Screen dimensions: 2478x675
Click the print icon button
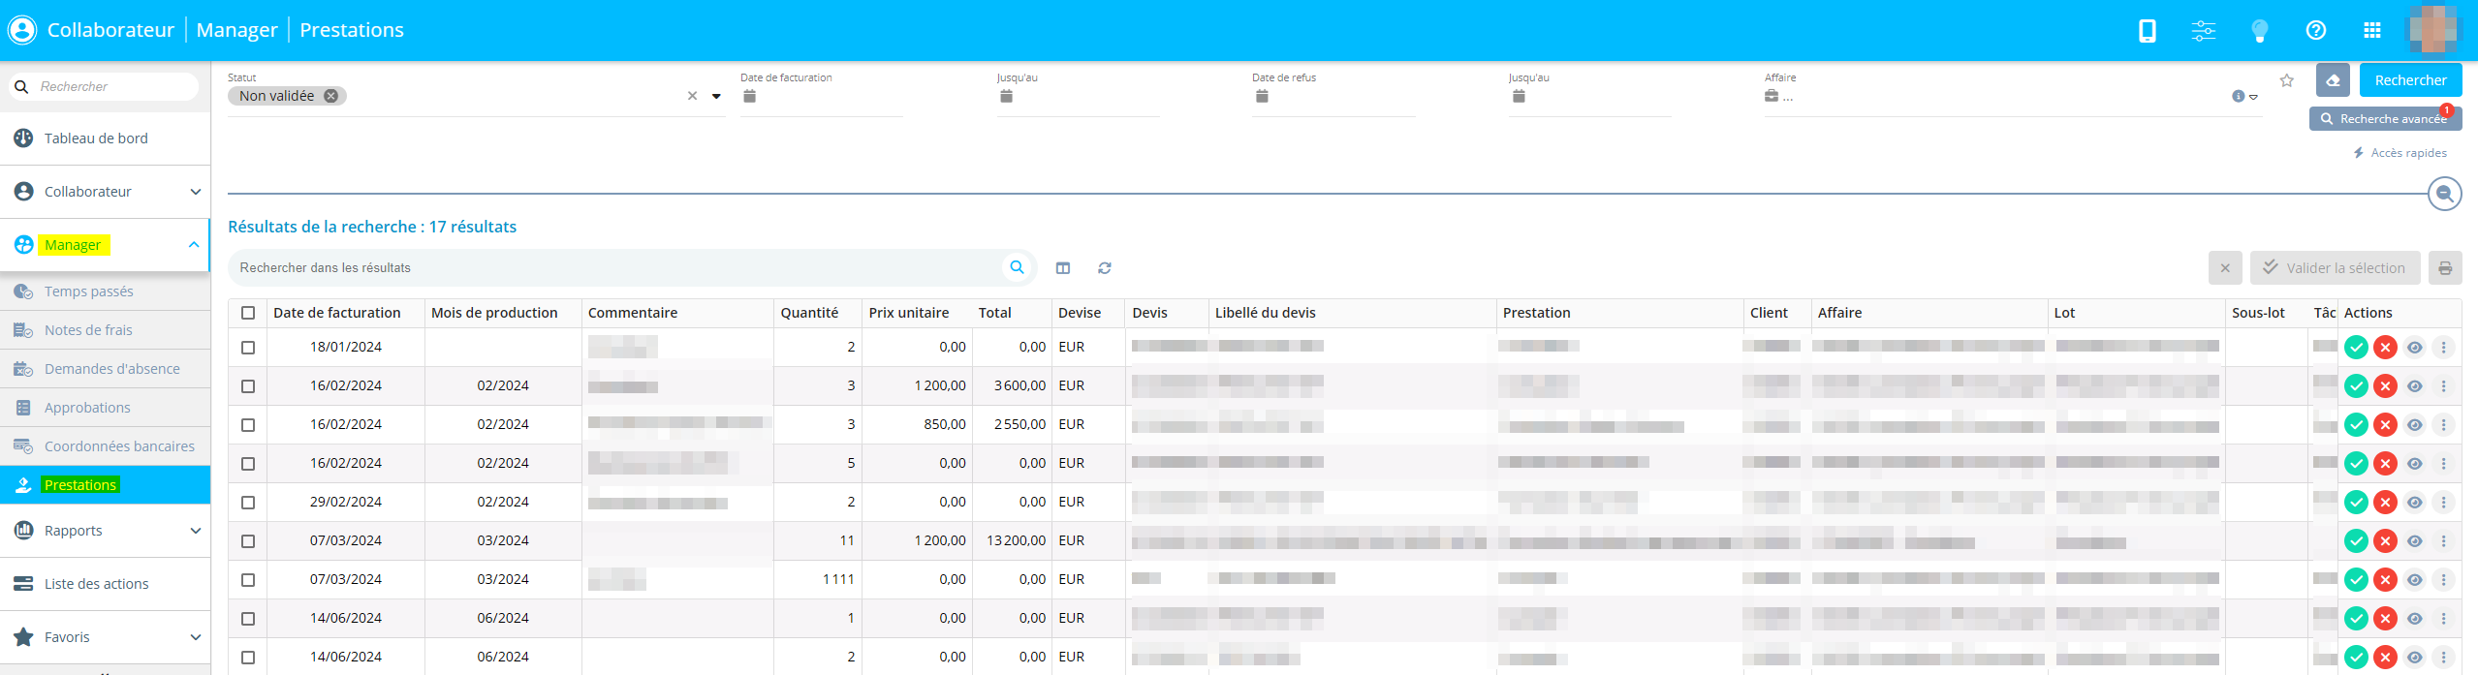click(2444, 268)
